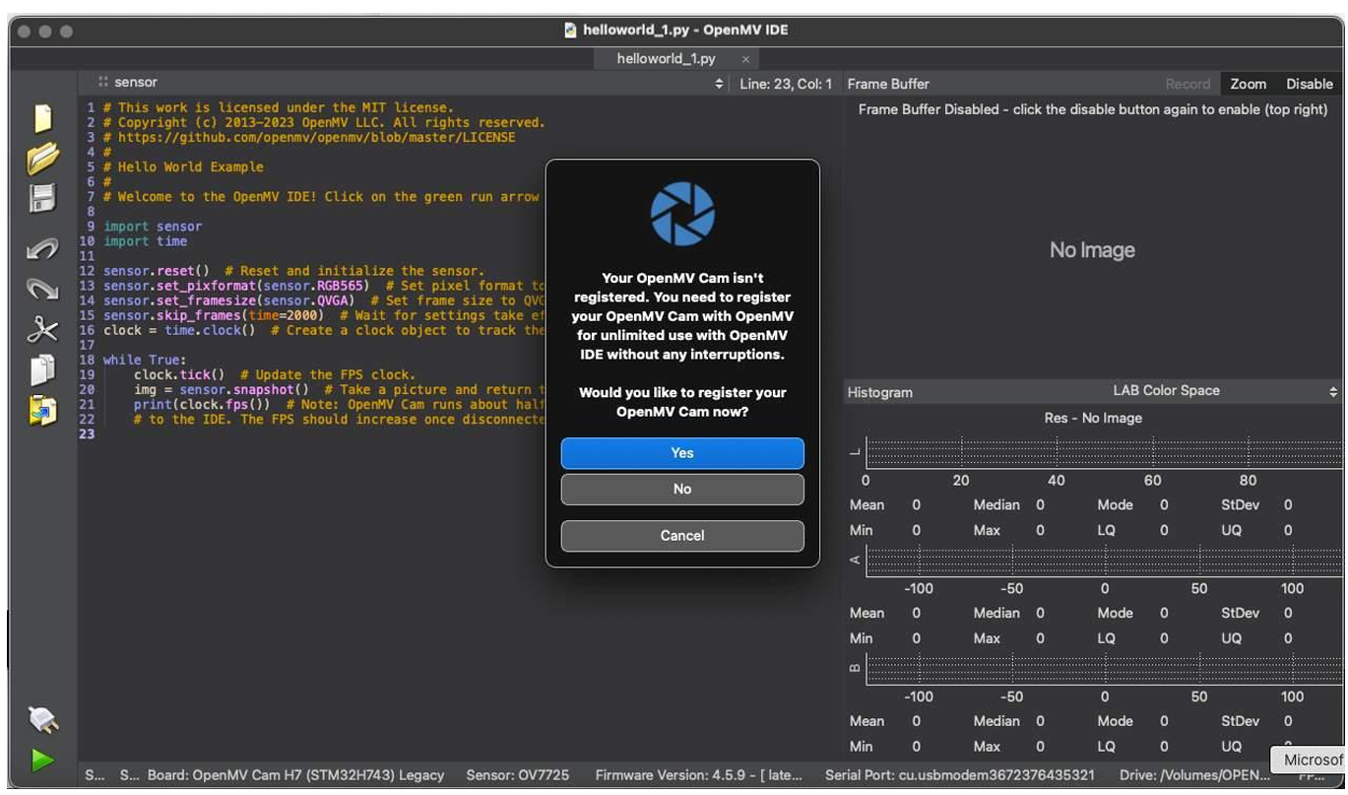The height and width of the screenshot is (795, 1348).
Task: Click code line 9 'import sensor'
Action: (153, 227)
